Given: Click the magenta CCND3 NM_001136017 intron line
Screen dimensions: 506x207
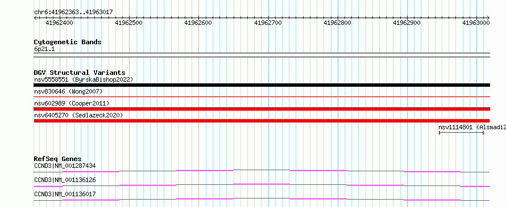Looking at the screenshot, I should [x=262, y=199].
